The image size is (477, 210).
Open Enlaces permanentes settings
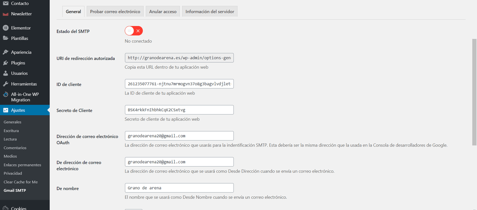click(22, 165)
